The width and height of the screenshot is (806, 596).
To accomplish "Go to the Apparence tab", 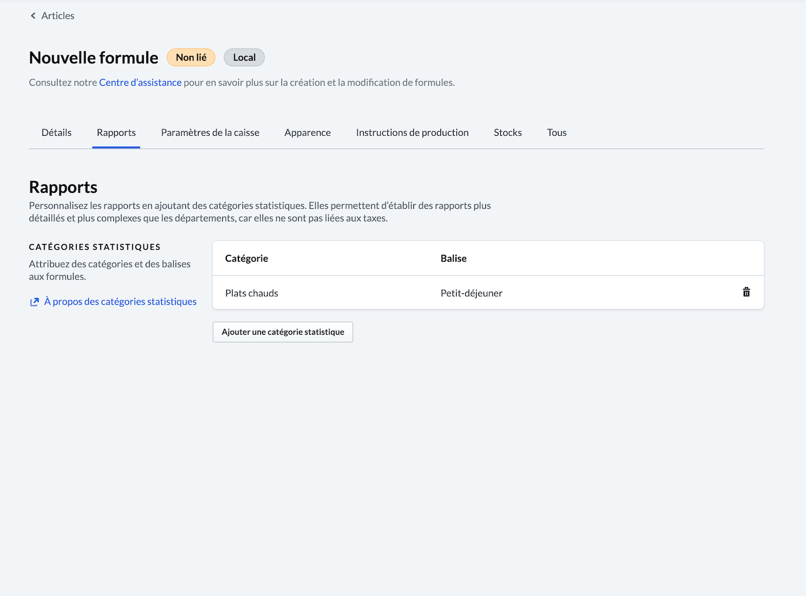I will [307, 133].
